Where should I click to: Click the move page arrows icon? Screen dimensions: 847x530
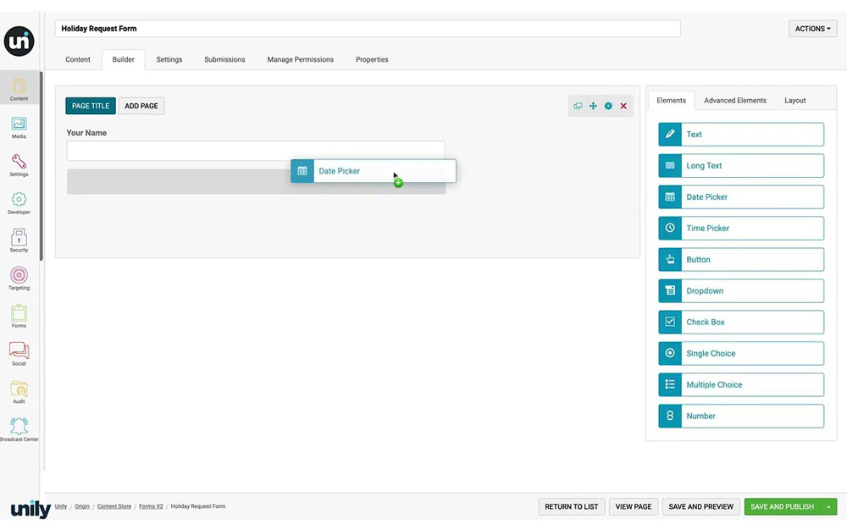(x=593, y=106)
